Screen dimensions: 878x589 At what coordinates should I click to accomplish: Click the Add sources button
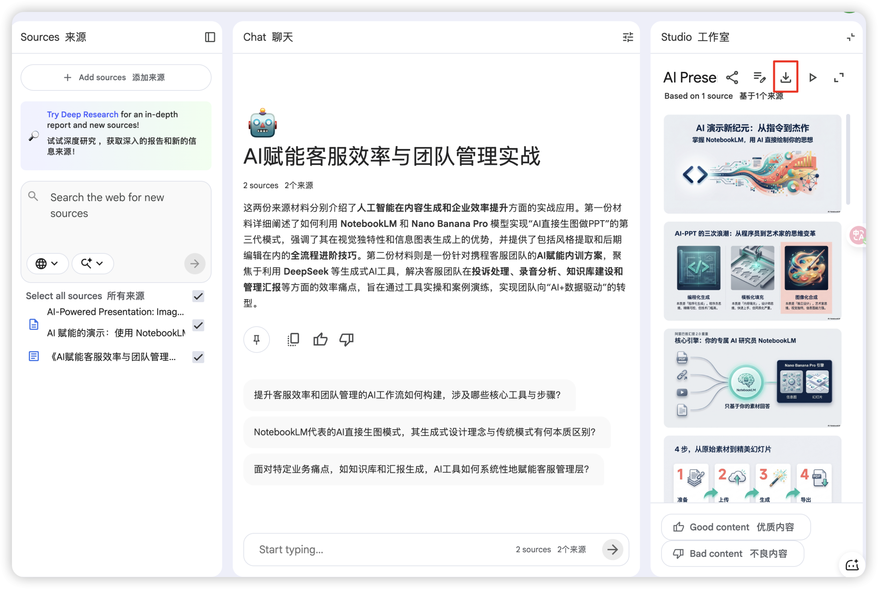[116, 77]
